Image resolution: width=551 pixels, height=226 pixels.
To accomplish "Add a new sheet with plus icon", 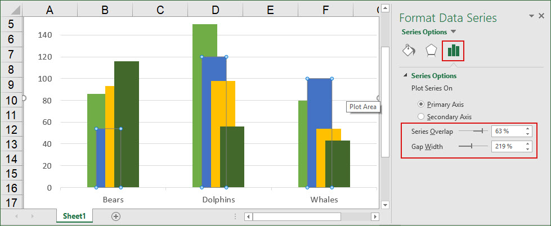I will pyautogui.click(x=116, y=216).
